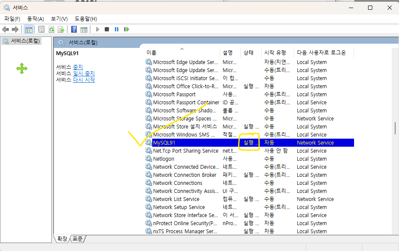
Task: Sort by the 설명 column header
Action: point(230,53)
